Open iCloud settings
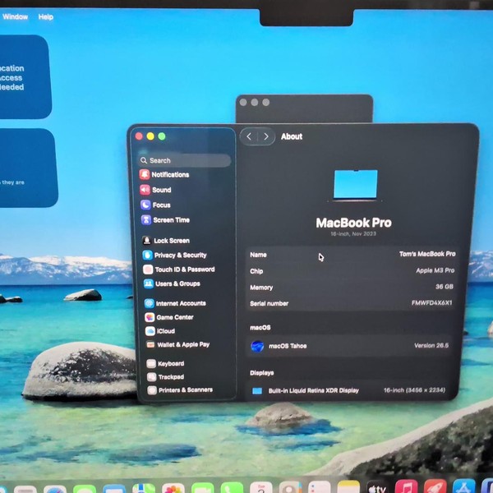 tap(160, 331)
